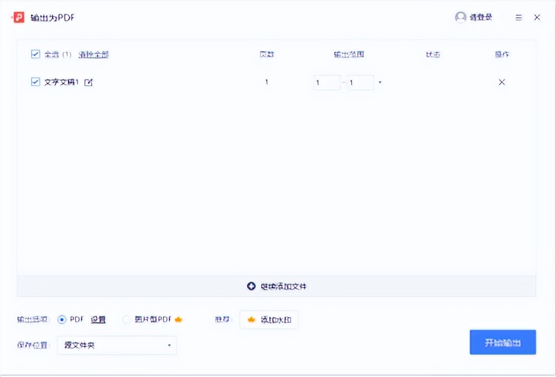The height and width of the screenshot is (377, 556).
Task: Open the hamburger menu icon top right
Action: tap(518, 17)
